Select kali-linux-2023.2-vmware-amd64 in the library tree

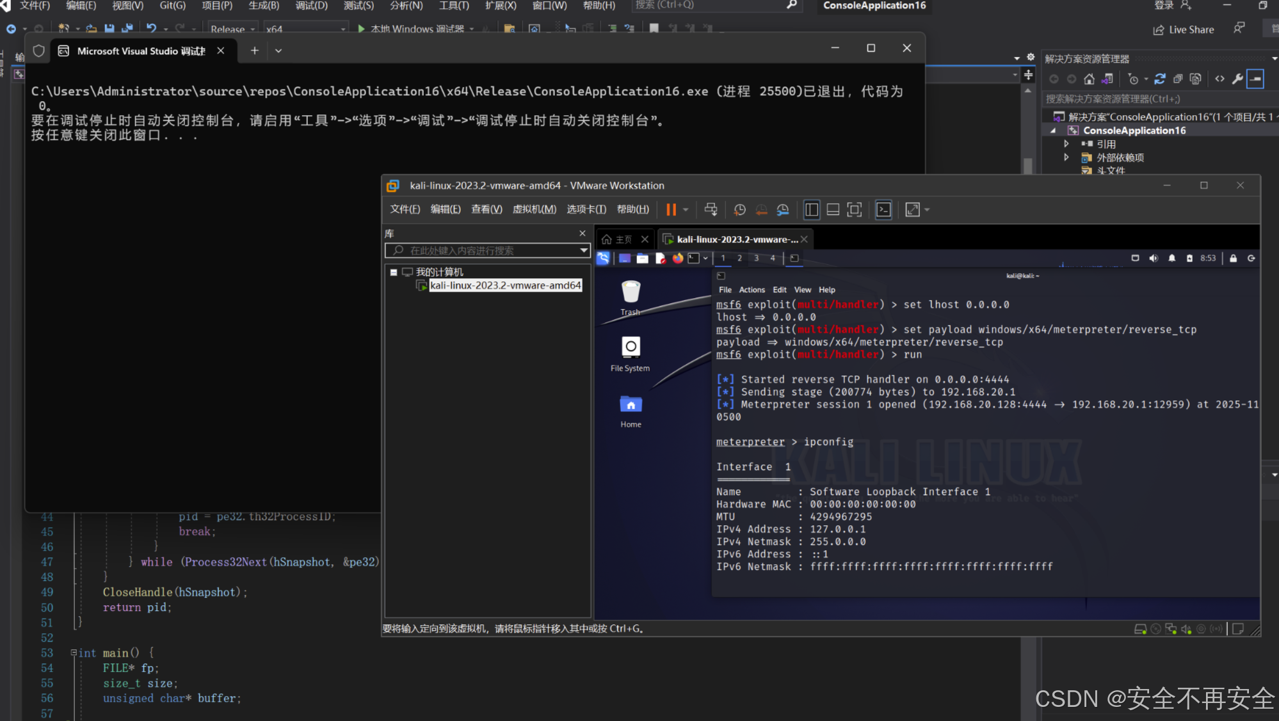tap(505, 285)
